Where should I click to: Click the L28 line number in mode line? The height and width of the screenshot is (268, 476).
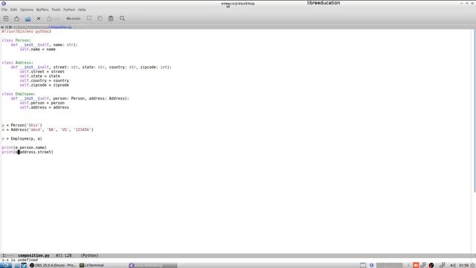coord(68,255)
